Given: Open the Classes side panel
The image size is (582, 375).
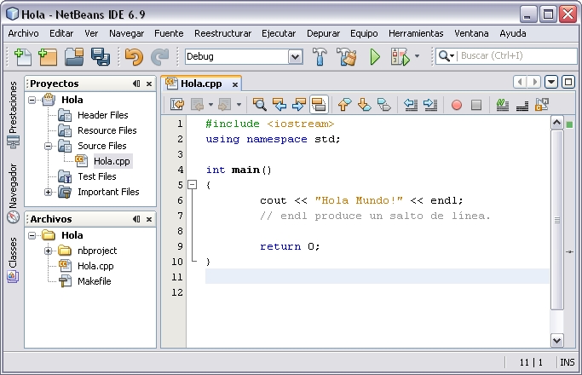Looking at the screenshot, I should [13, 260].
